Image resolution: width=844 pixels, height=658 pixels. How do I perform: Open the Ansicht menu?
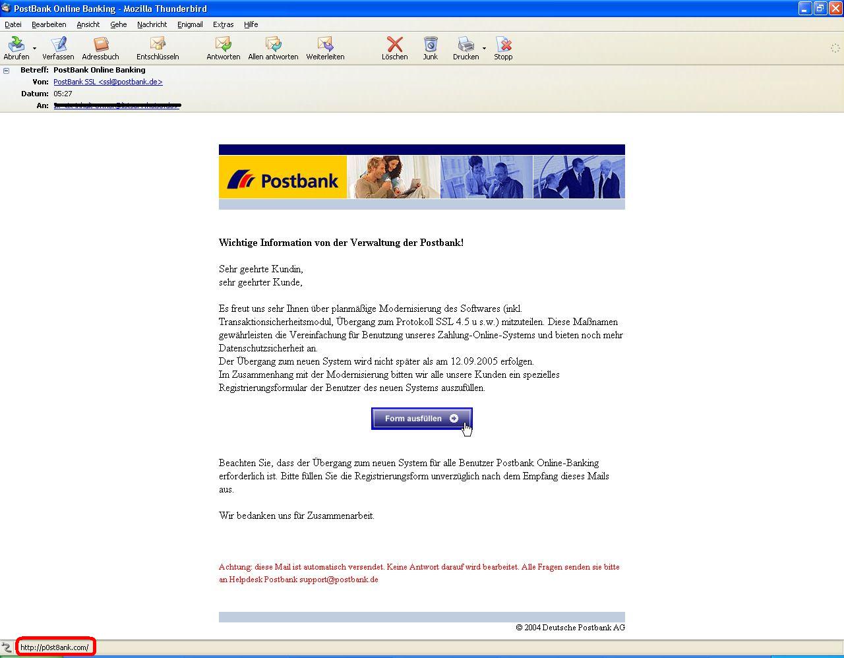tap(88, 24)
